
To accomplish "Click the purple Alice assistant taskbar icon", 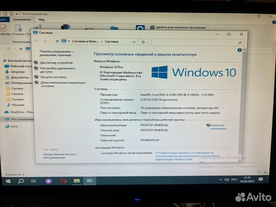I will click(x=49, y=181).
